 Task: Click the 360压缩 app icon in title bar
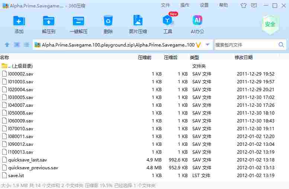click(x=5, y=6)
